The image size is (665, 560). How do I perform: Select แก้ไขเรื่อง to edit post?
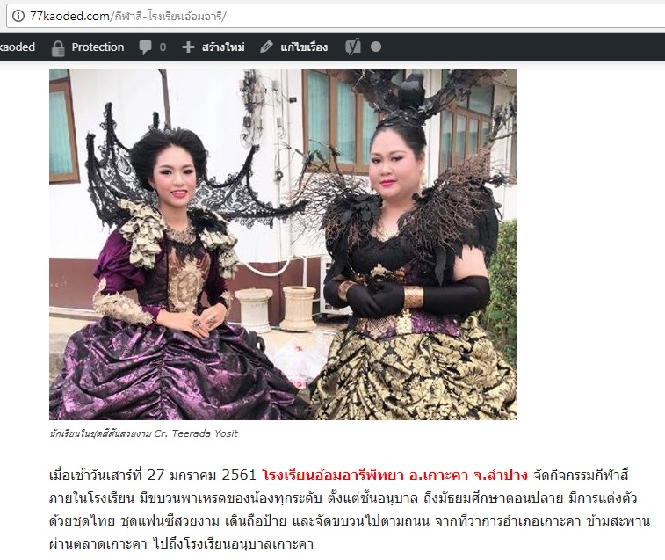pyautogui.click(x=304, y=47)
